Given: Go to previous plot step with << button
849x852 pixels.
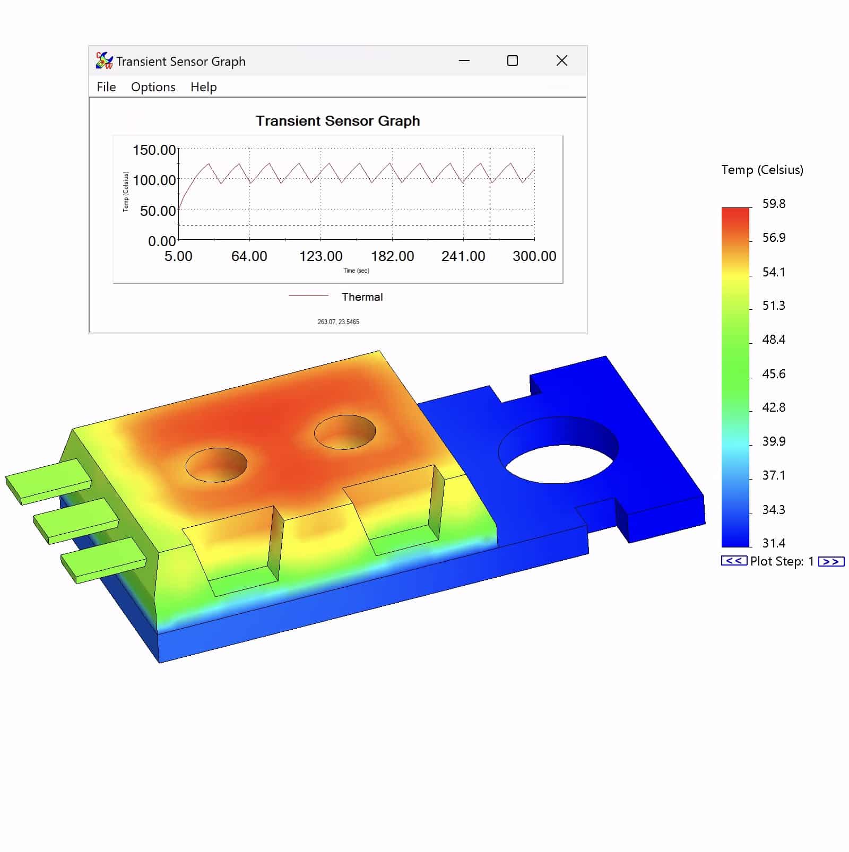Looking at the screenshot, I should coord(734,561).
